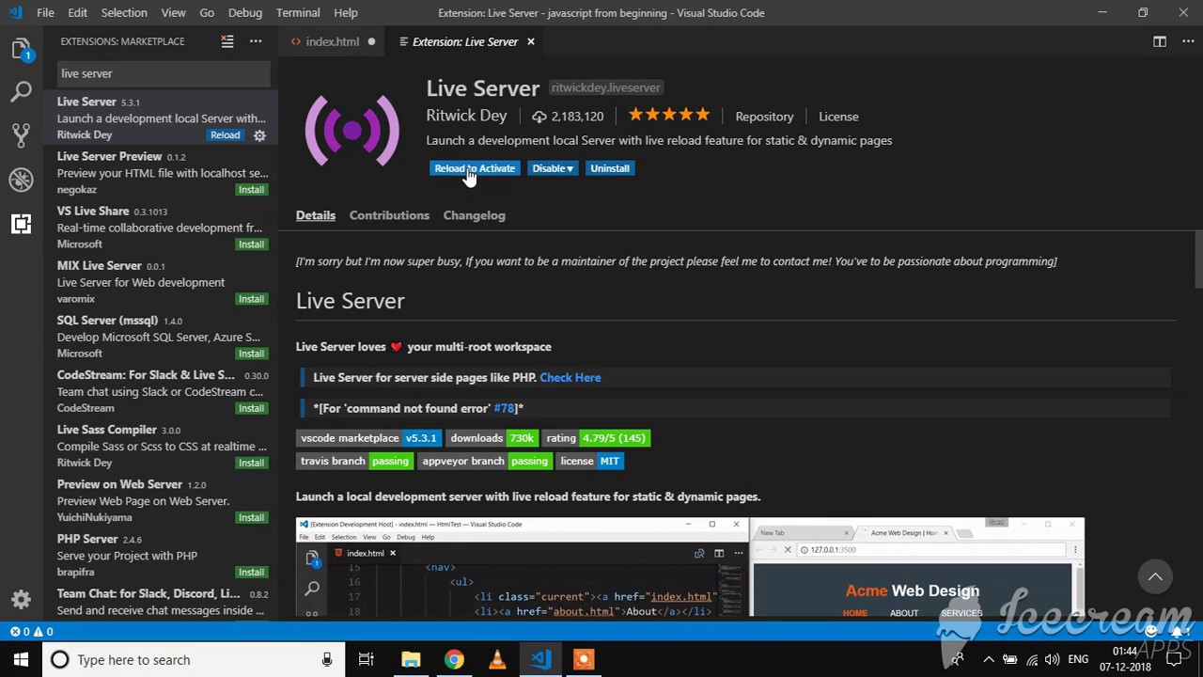Open VLC media player from taskbar

[497, 660]
